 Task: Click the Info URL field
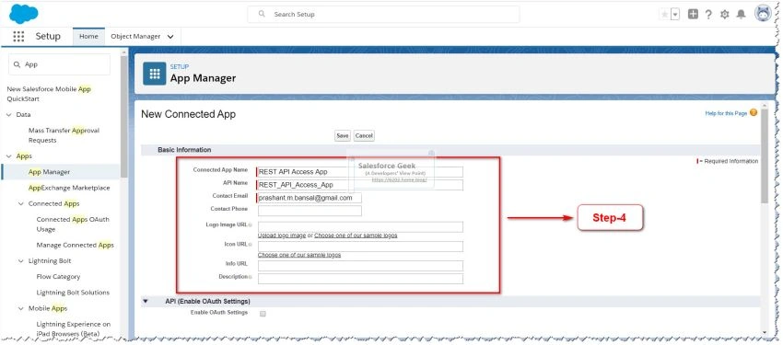360,266
